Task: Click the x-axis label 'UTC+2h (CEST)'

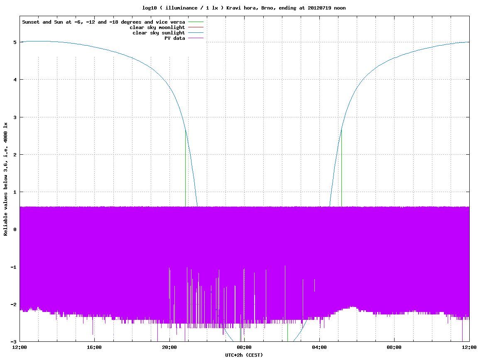Action: pos(244,355)
